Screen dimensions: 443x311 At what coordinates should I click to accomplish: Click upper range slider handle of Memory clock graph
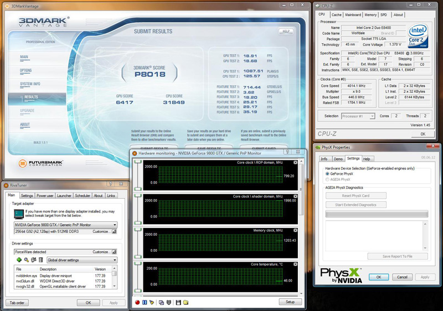coord(137,229)
